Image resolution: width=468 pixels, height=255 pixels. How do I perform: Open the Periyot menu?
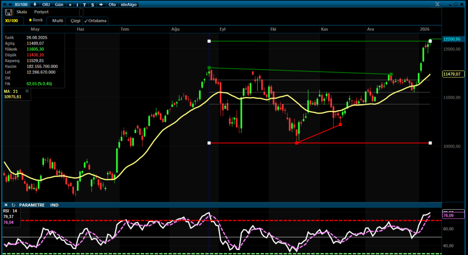coord(41,12)
